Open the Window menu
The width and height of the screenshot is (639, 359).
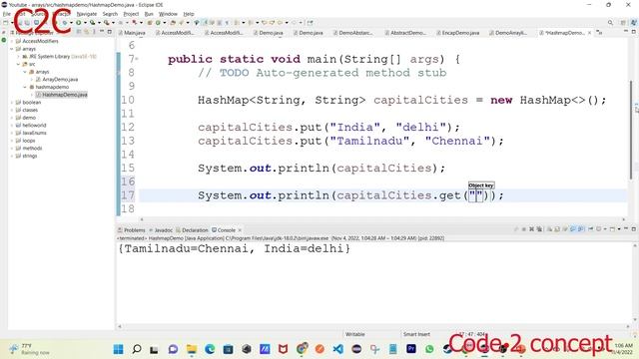[168, 14]
